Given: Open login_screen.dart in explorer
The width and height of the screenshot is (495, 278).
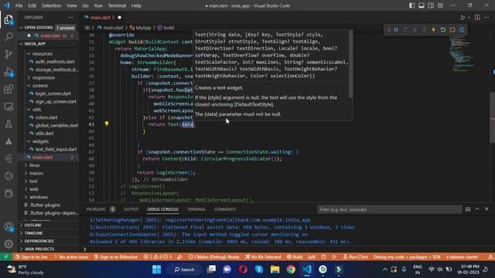Looking at the screenshot, I should coord(53,93).
